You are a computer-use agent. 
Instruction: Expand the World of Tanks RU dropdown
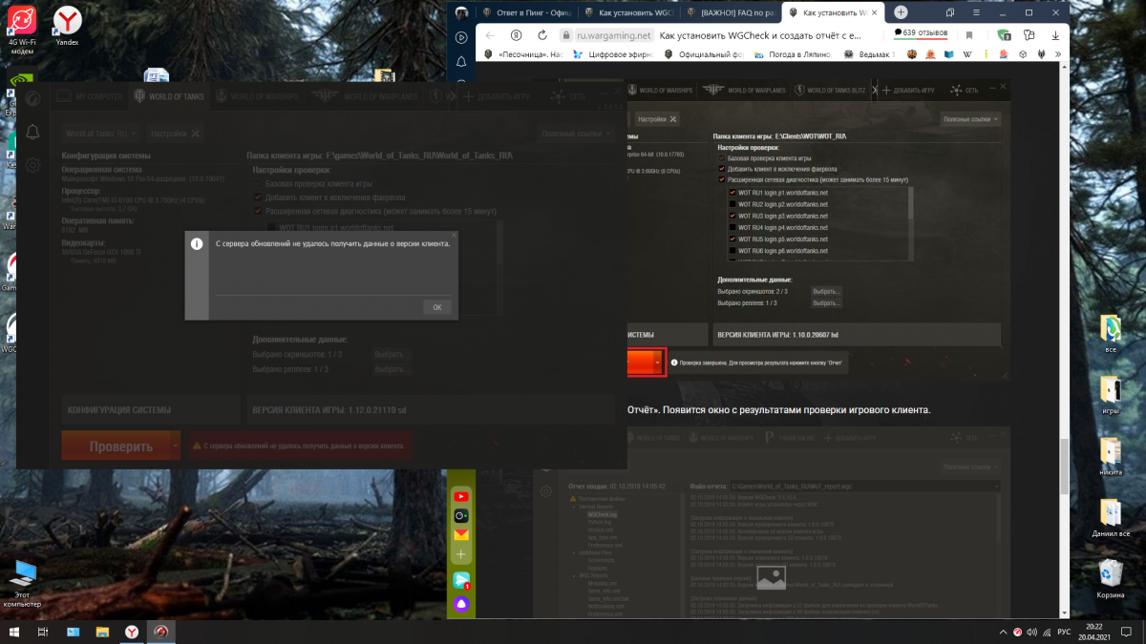(x=101, y=134)
